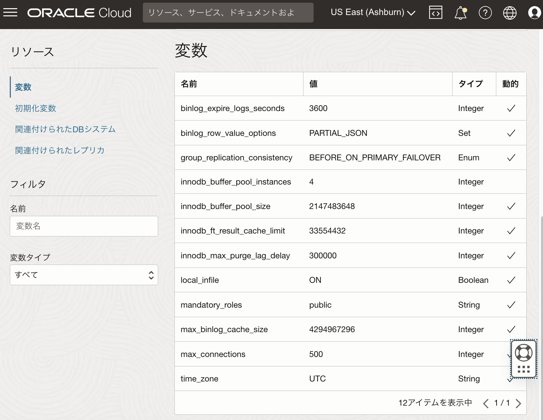The height and width of the screenshot is (420, 543).
Task: Click the BEFORE_ON_PRIMARY_FAILOVER value
Action: 375,158
